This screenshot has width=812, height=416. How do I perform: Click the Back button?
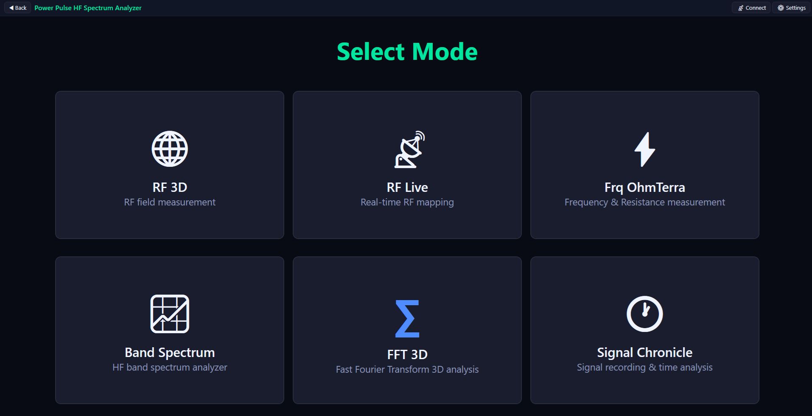[x=17, y=7]
